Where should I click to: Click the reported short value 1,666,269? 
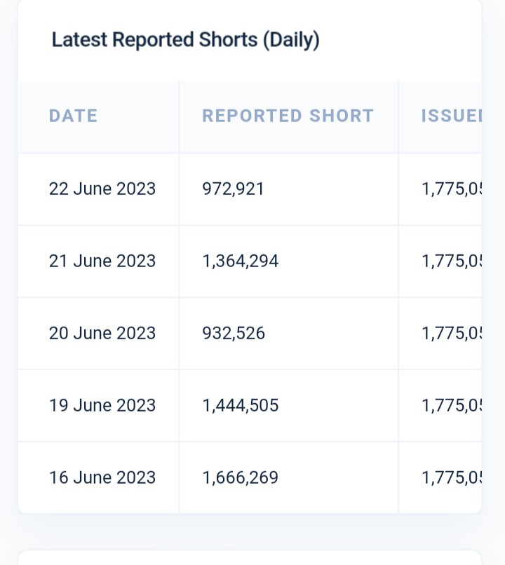(241, 478)
